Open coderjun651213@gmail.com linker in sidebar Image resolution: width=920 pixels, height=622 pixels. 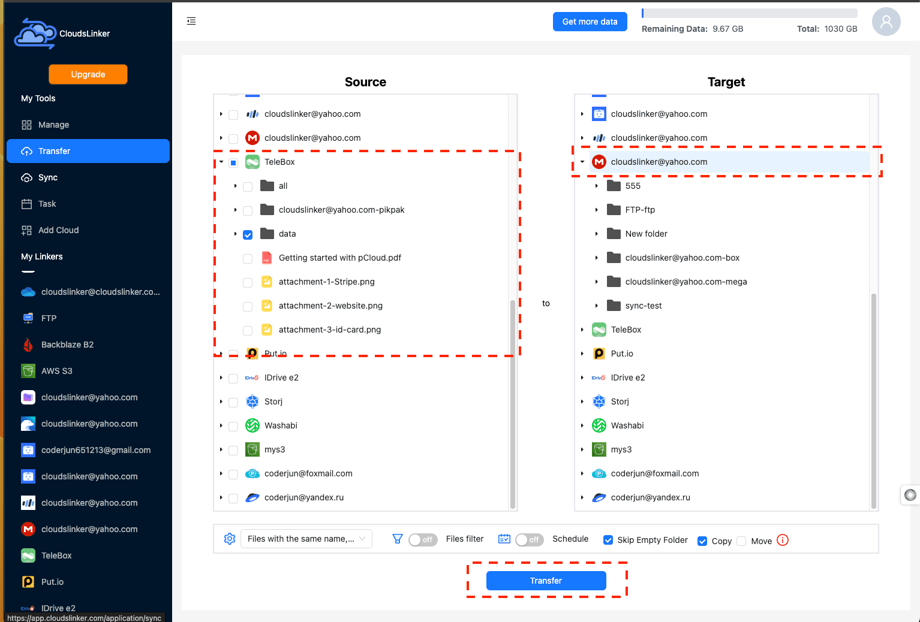click(88, 450)
